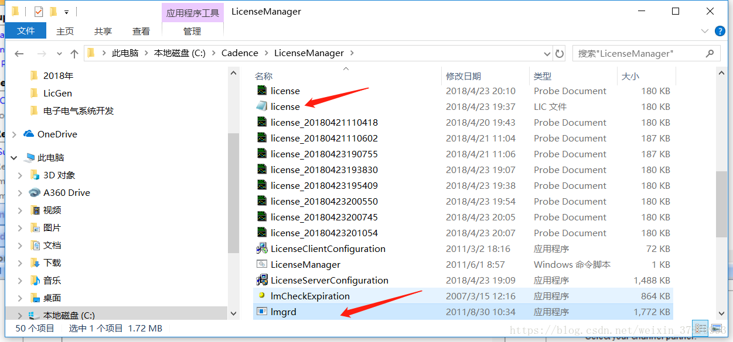Select file license_20180423195409 icon
733x342 pixels.
pyautogui.click(x=262, y=185)
